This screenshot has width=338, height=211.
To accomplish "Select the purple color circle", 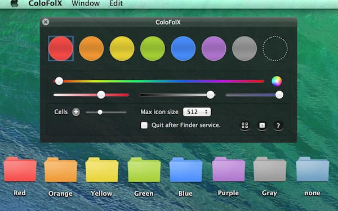I will click(214, 48).
